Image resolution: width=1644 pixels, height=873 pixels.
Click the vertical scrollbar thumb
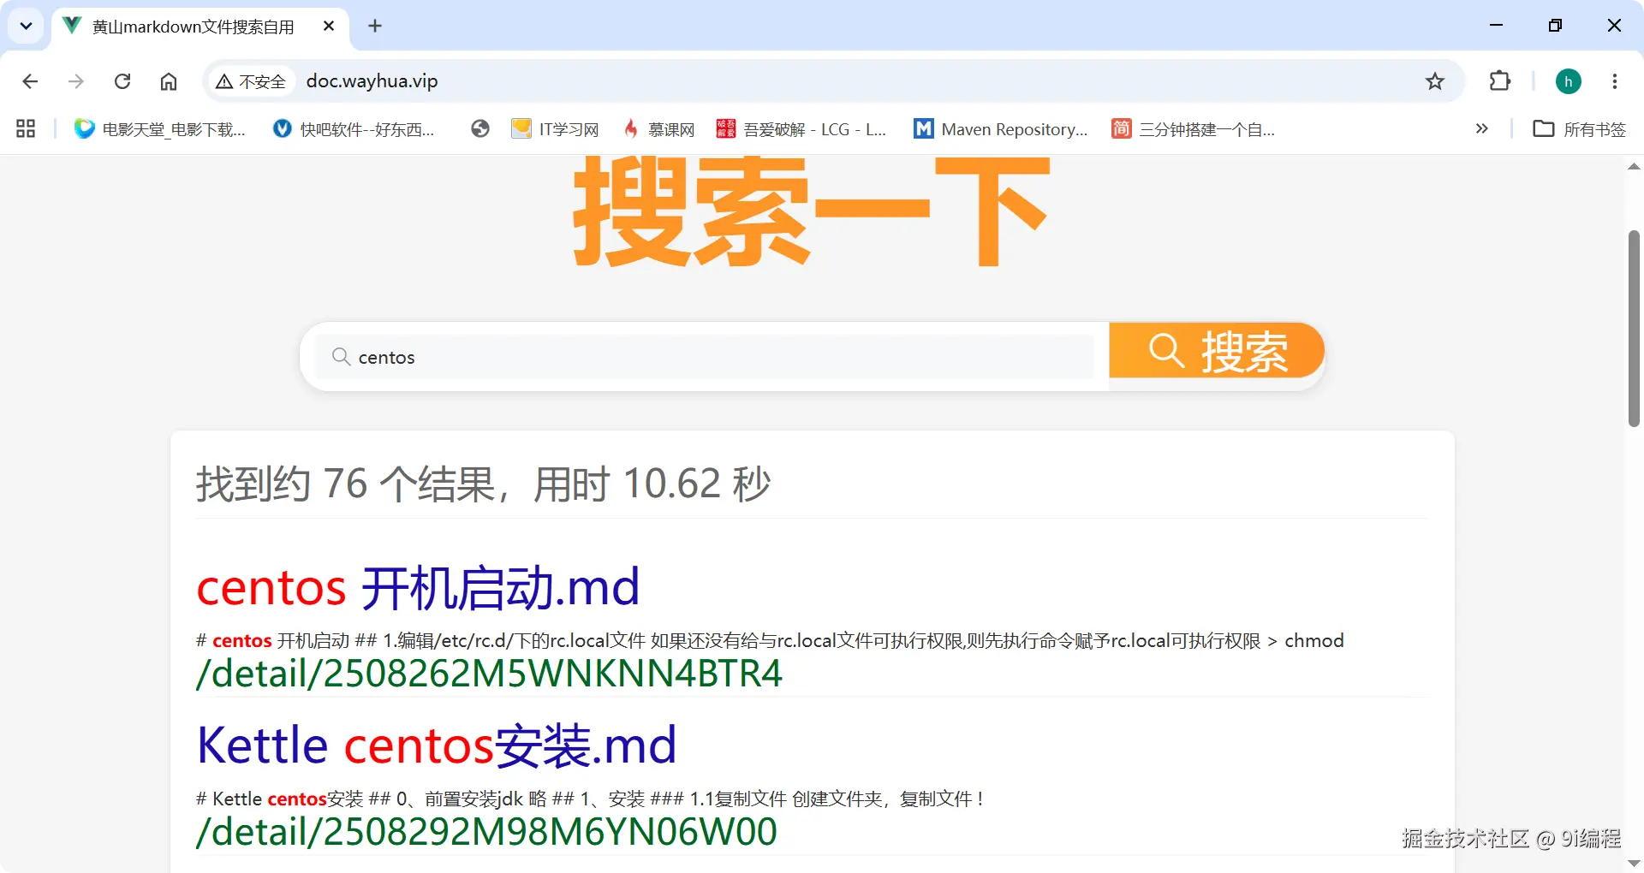pyautogui.click(x=1634, y=329)
